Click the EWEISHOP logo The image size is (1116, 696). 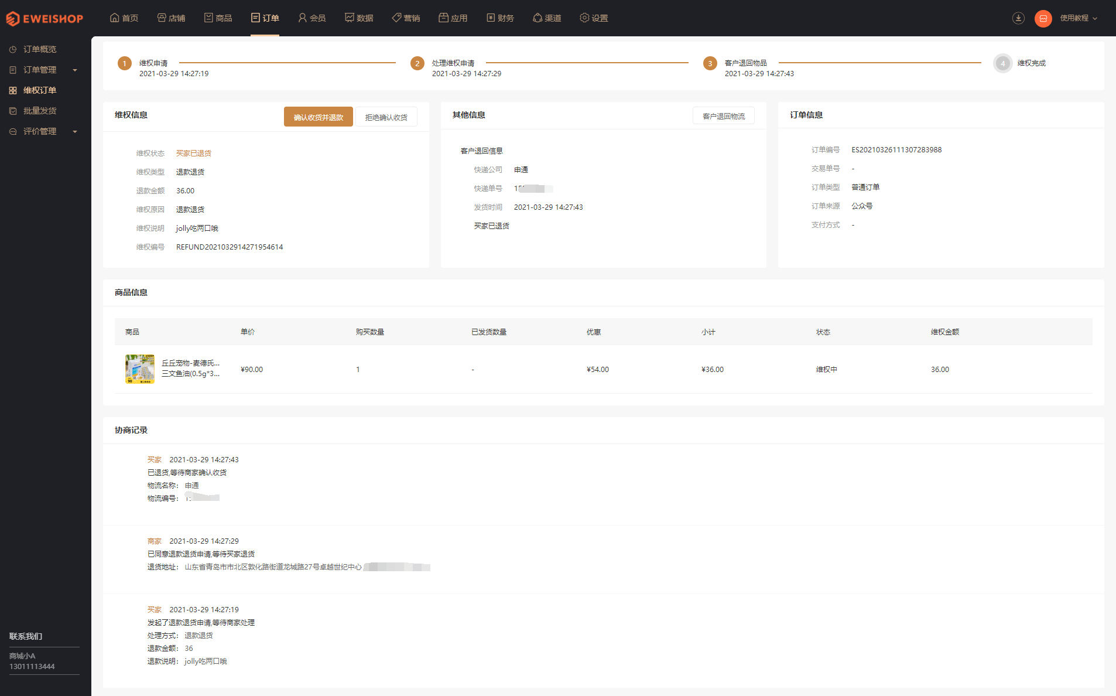click(44, 19)
